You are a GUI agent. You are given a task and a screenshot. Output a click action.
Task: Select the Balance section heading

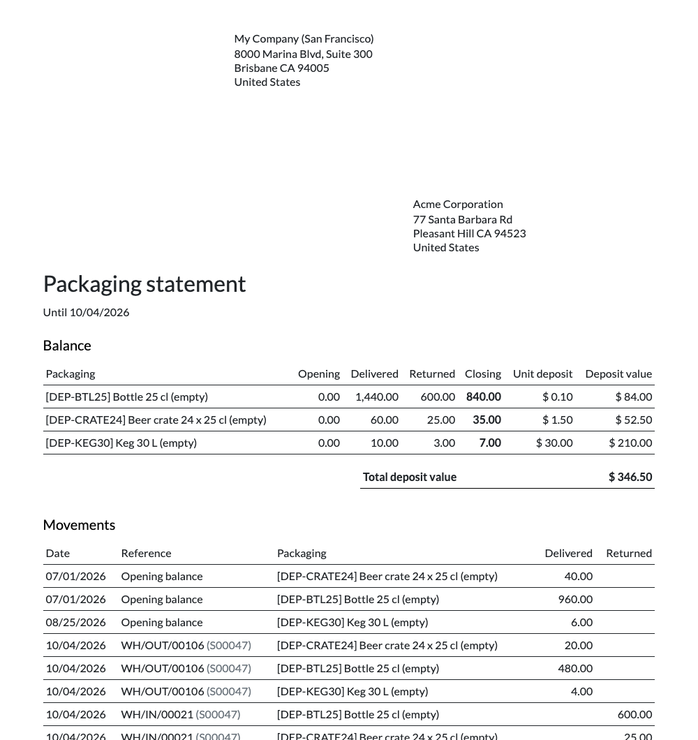[67, 346]
